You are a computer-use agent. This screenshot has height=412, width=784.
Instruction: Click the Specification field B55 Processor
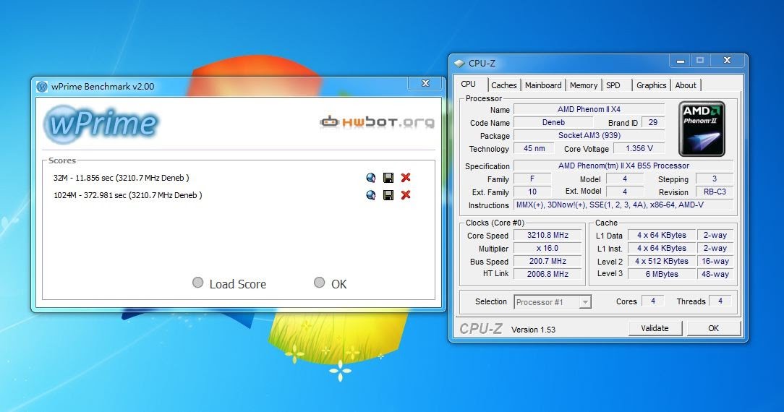623,166
